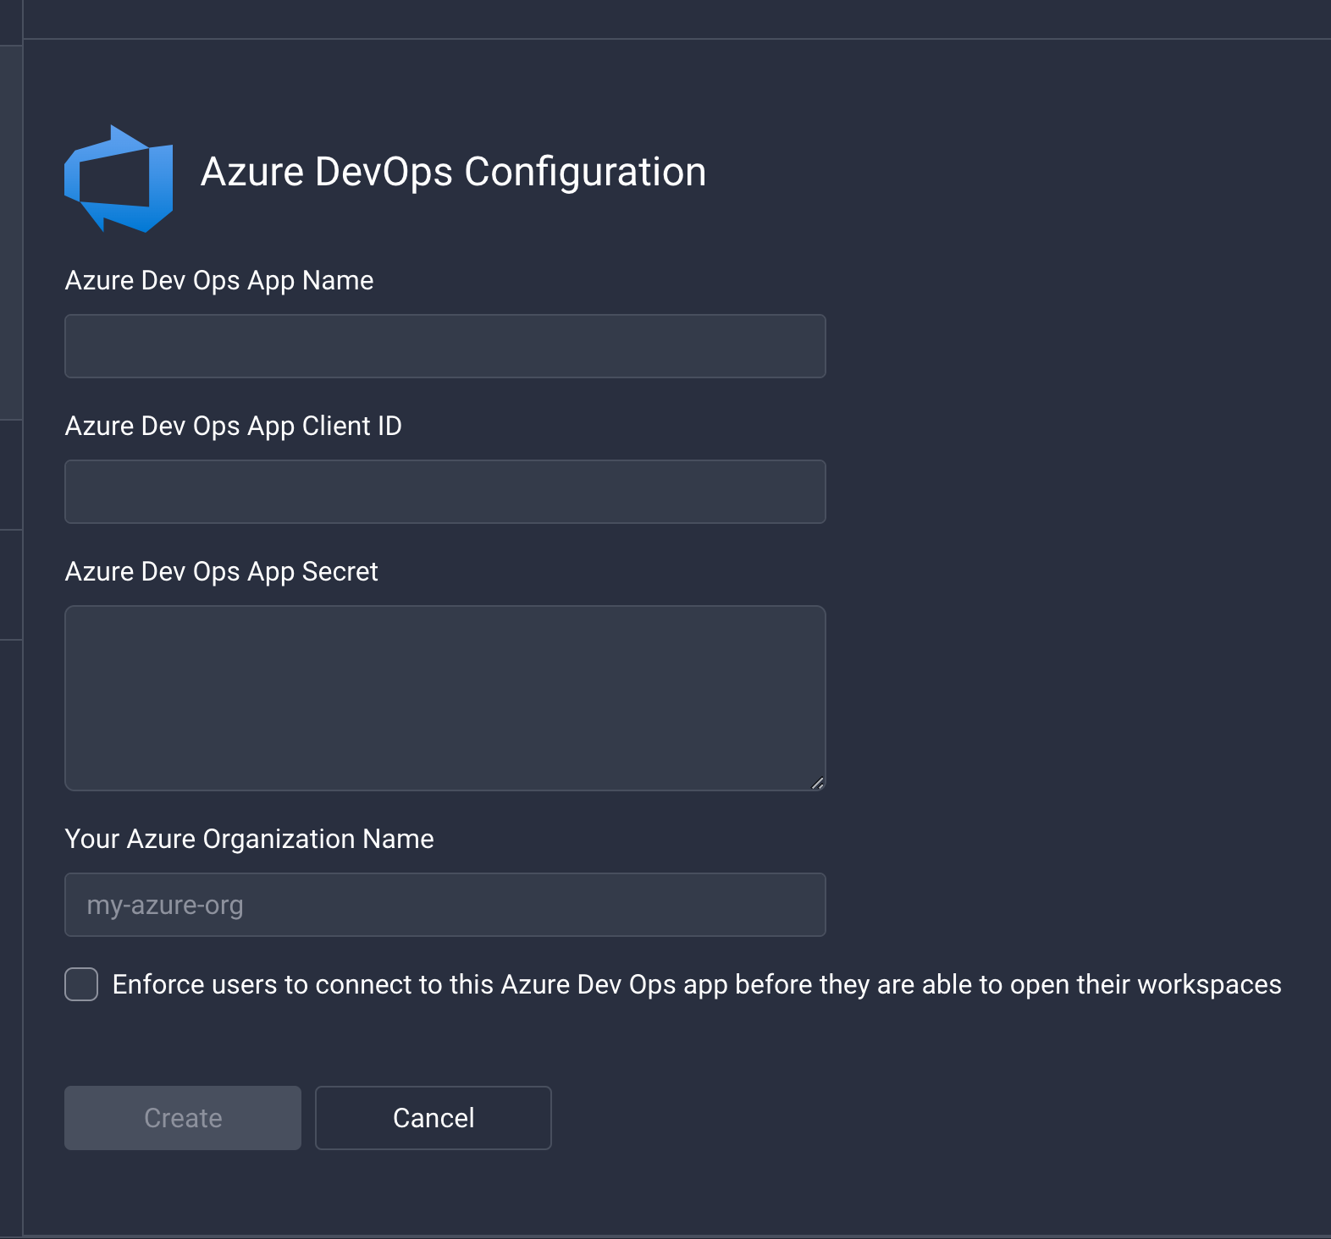Click the Azure DevOps Configuration heading
1331x1239 pixels.
(453, 172)
